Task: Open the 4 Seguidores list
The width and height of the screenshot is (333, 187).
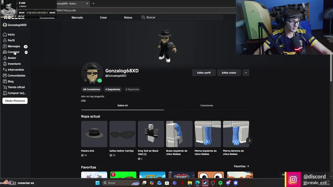Action: (113, 89)
